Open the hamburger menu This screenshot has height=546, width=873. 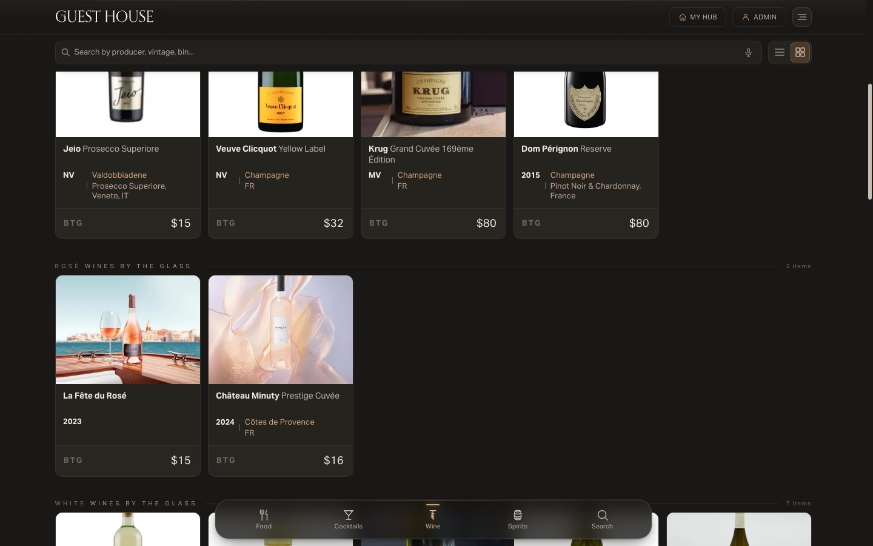pyautogui.click(x=802, y=17)
